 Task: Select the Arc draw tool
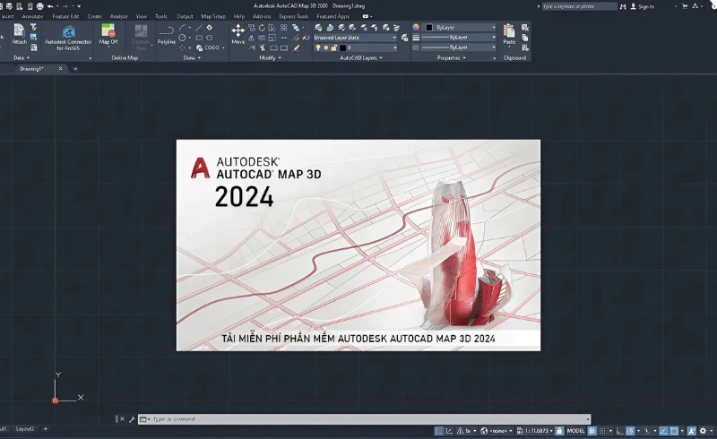(183, 28)
